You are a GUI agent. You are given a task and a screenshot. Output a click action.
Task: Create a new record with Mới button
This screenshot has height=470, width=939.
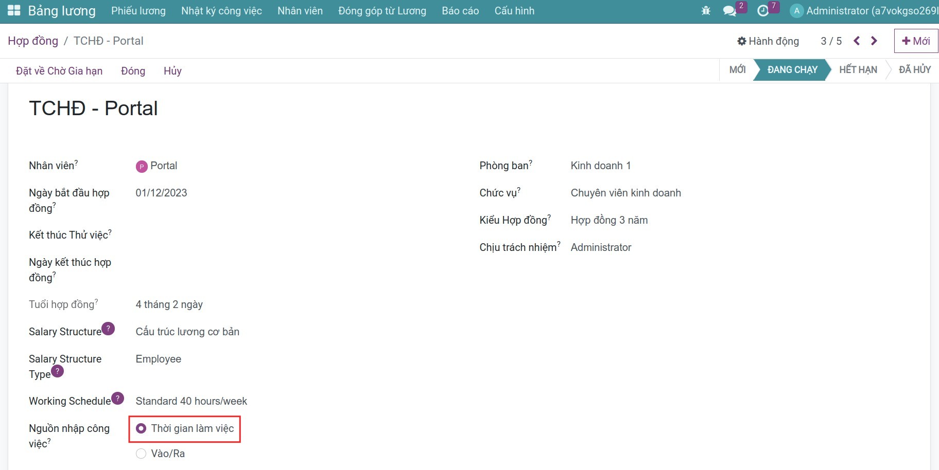[916, 41]
